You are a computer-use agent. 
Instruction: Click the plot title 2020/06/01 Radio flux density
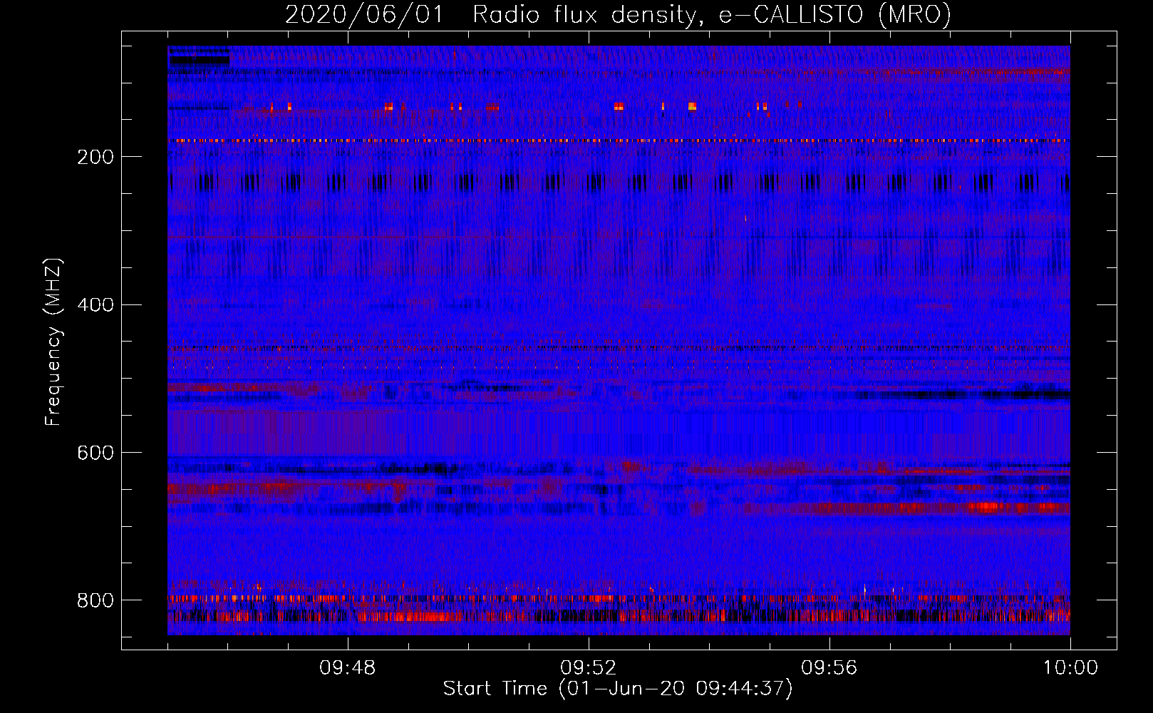[x=618, y=14]
